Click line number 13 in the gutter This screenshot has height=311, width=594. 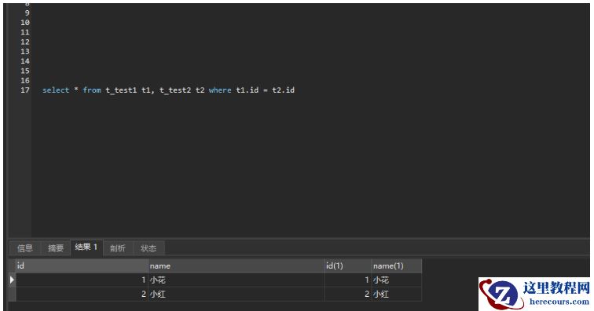point(25,52)
